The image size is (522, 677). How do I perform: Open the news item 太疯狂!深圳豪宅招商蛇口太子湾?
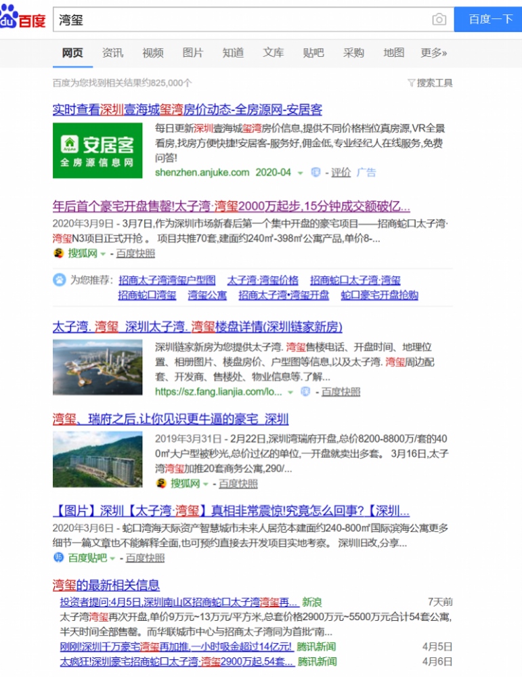(x=177, y=661)
